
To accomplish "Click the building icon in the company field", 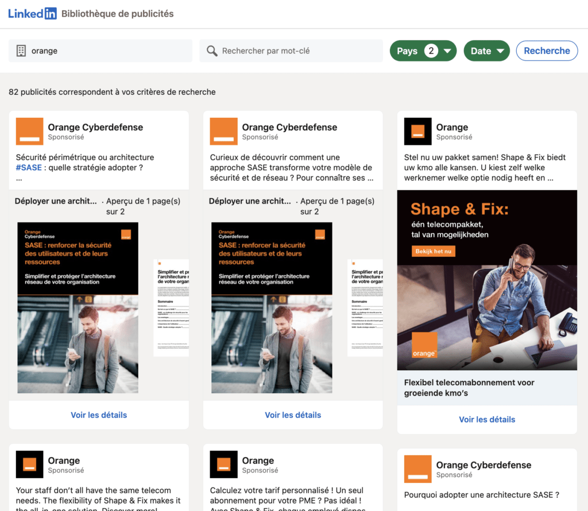I will click(x=21, y=51).
